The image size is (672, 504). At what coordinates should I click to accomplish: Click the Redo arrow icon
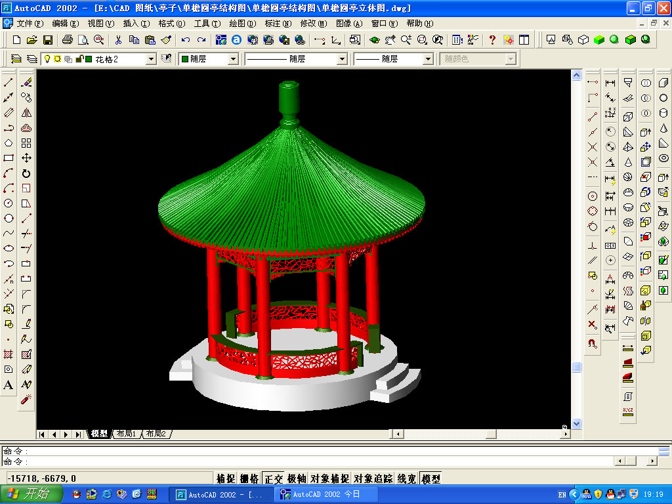click(x=201, y=40)
